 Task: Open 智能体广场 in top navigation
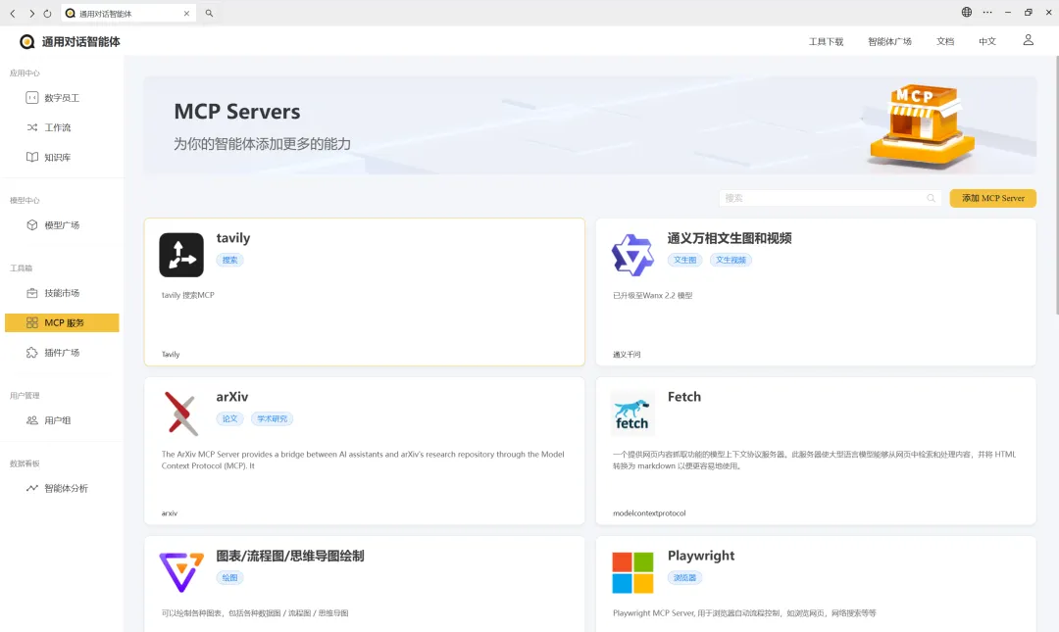pyautogui.click(x=889, y=42)
